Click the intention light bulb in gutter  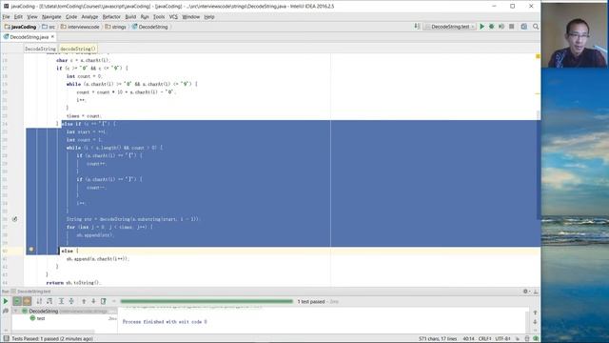click(x=31, y=250)
